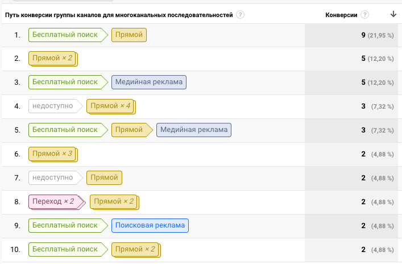Click help icon beside Конверсии header
The height and width of the screenshot is (264, 402).
(x=364, y=15)
